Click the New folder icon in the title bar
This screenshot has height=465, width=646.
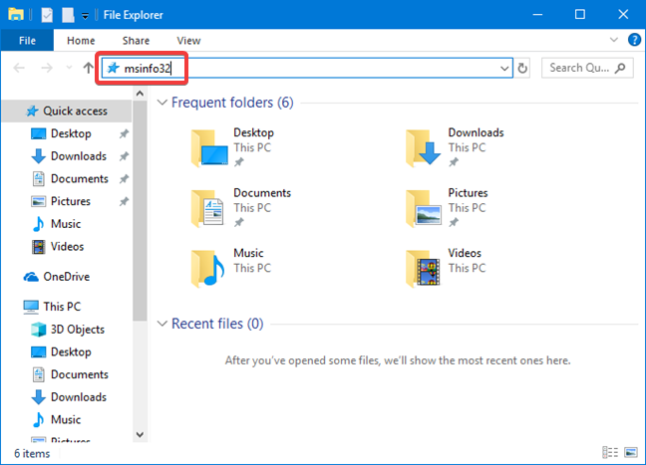pos(68,15)
